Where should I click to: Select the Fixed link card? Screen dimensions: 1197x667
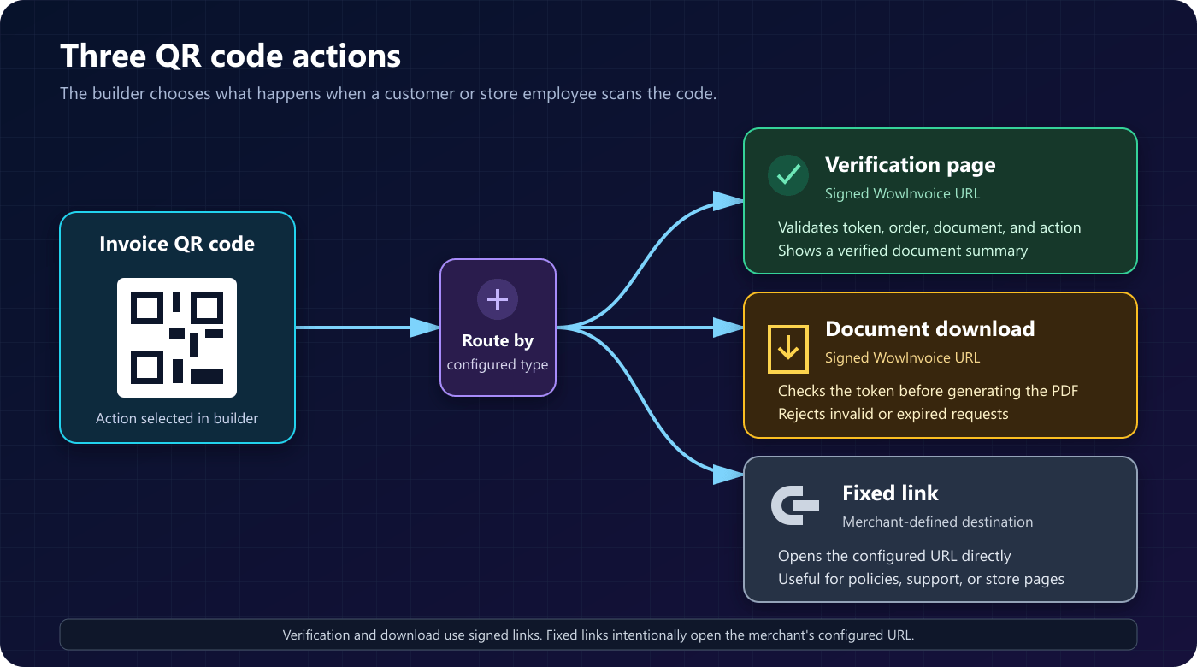pyautogui.click(x=940, y=529)
